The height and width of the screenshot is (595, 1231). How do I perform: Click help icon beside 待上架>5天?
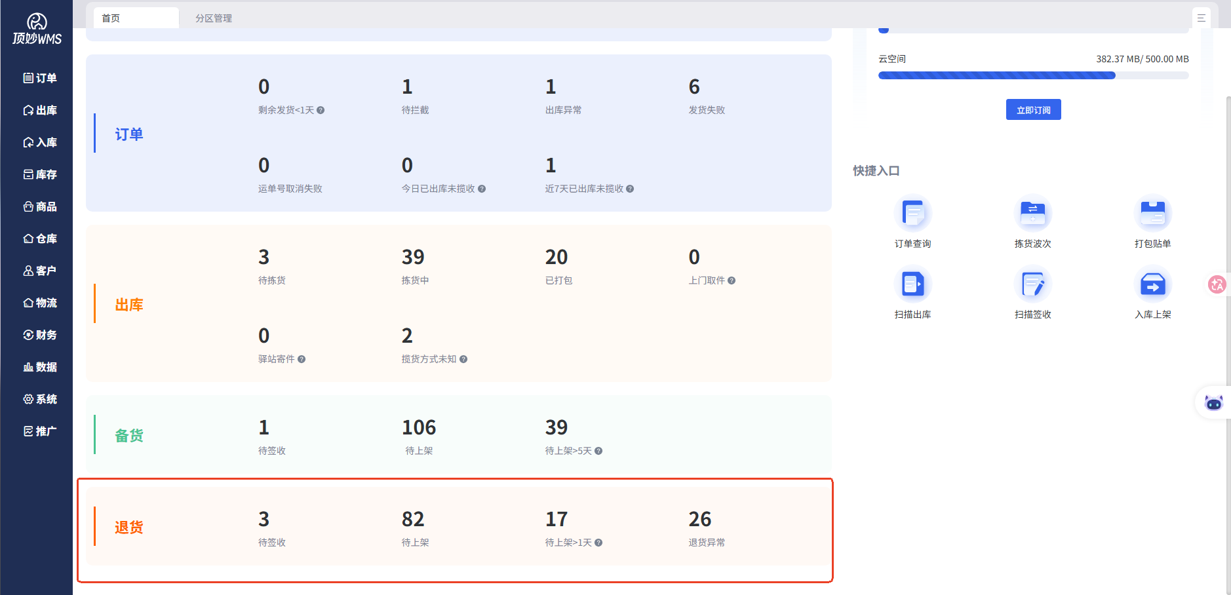tap(598, 451)
